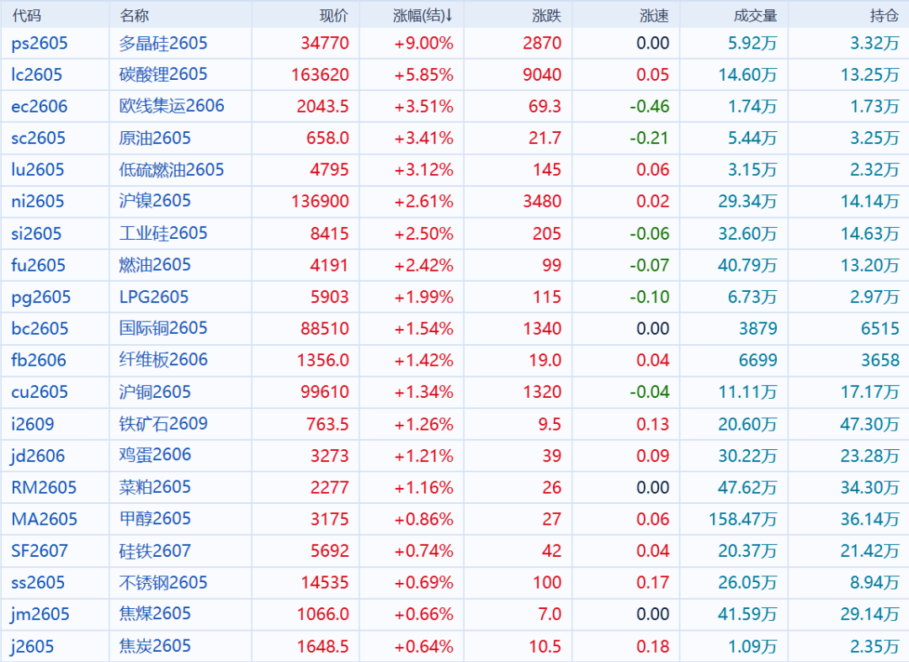
Task: Click the 名称 column header
Action: (x=134, y=15)
